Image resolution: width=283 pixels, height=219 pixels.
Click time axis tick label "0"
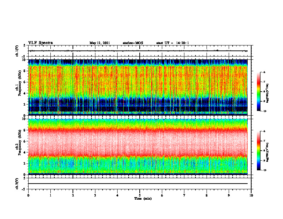pos(28,195)
